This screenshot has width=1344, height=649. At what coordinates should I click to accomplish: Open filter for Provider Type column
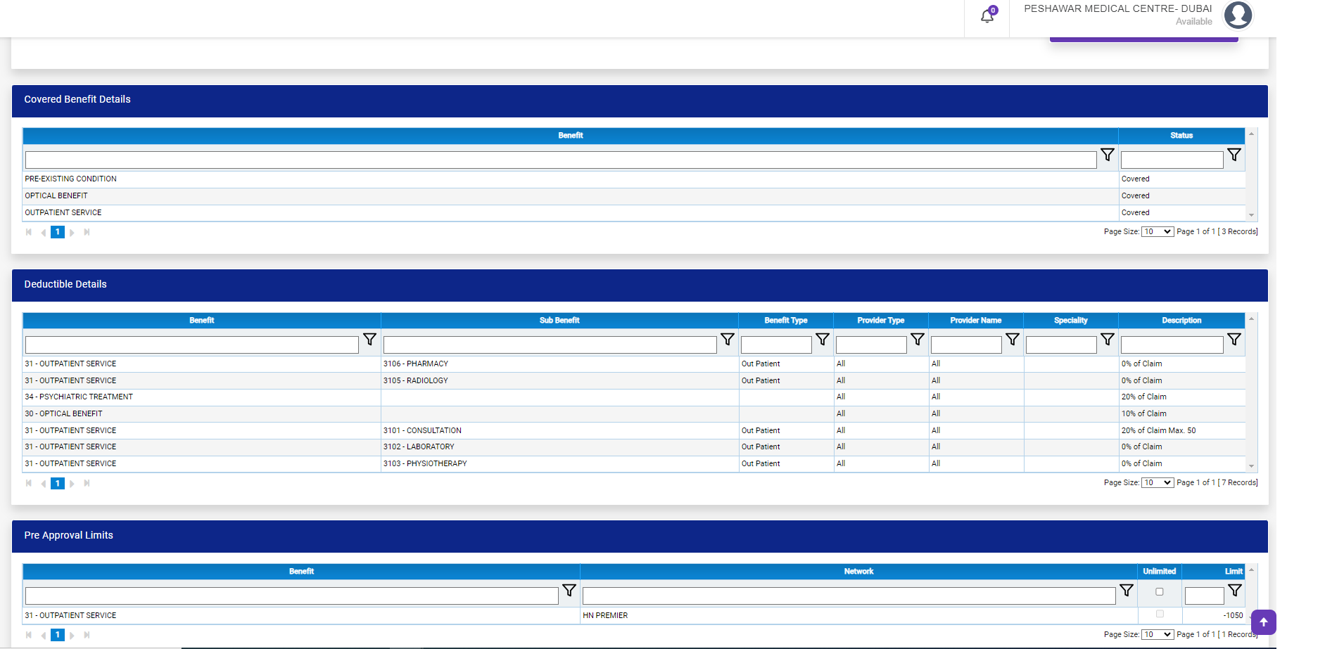[917, 340]
